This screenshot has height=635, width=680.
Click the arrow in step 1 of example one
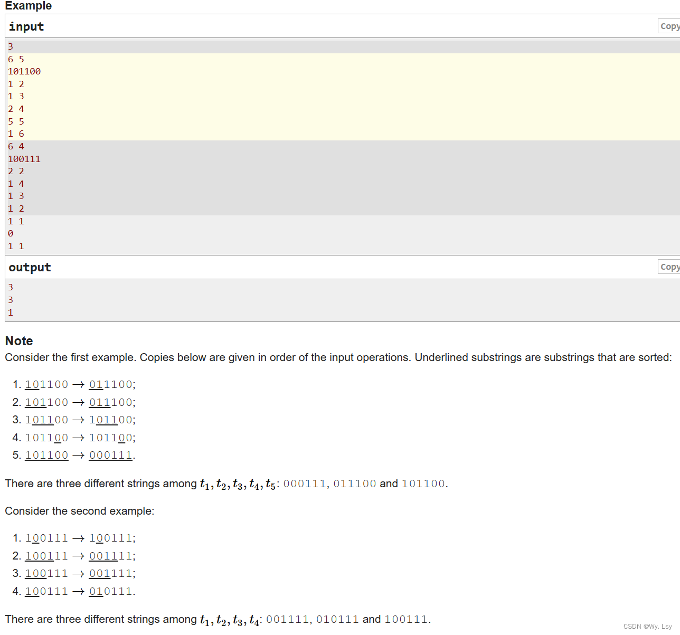coord(78,384)
